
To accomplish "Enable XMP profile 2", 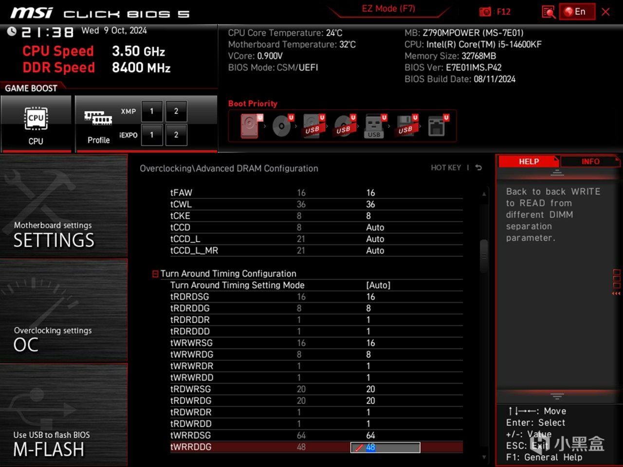I will [x=176, y=111].
